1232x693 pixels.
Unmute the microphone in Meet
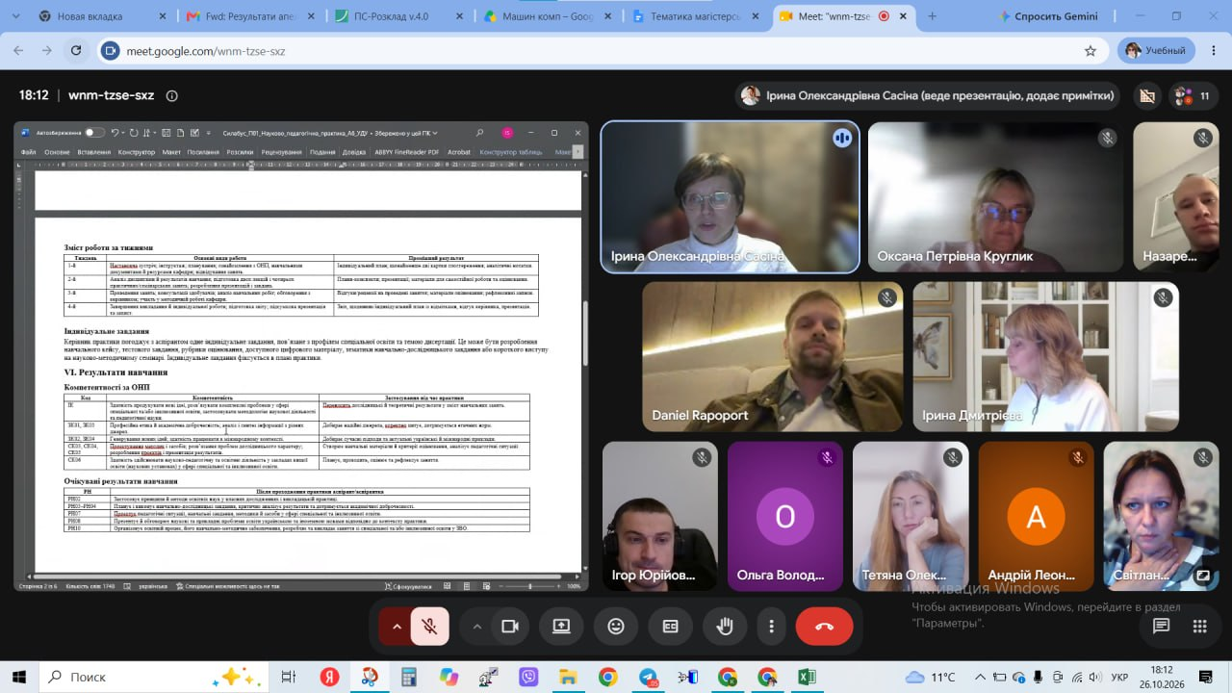430,627
